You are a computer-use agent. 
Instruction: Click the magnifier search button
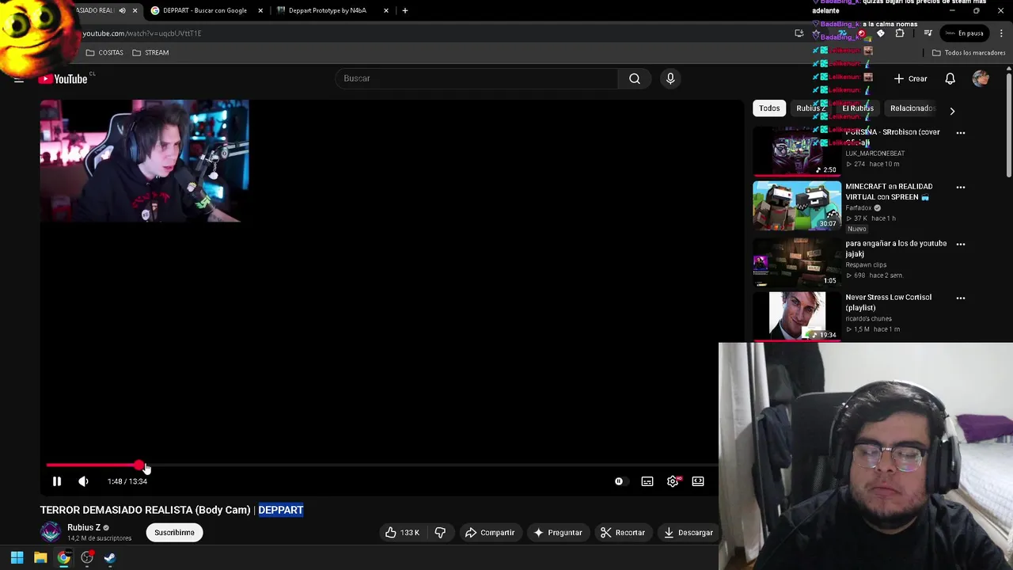tap(635, 78)
